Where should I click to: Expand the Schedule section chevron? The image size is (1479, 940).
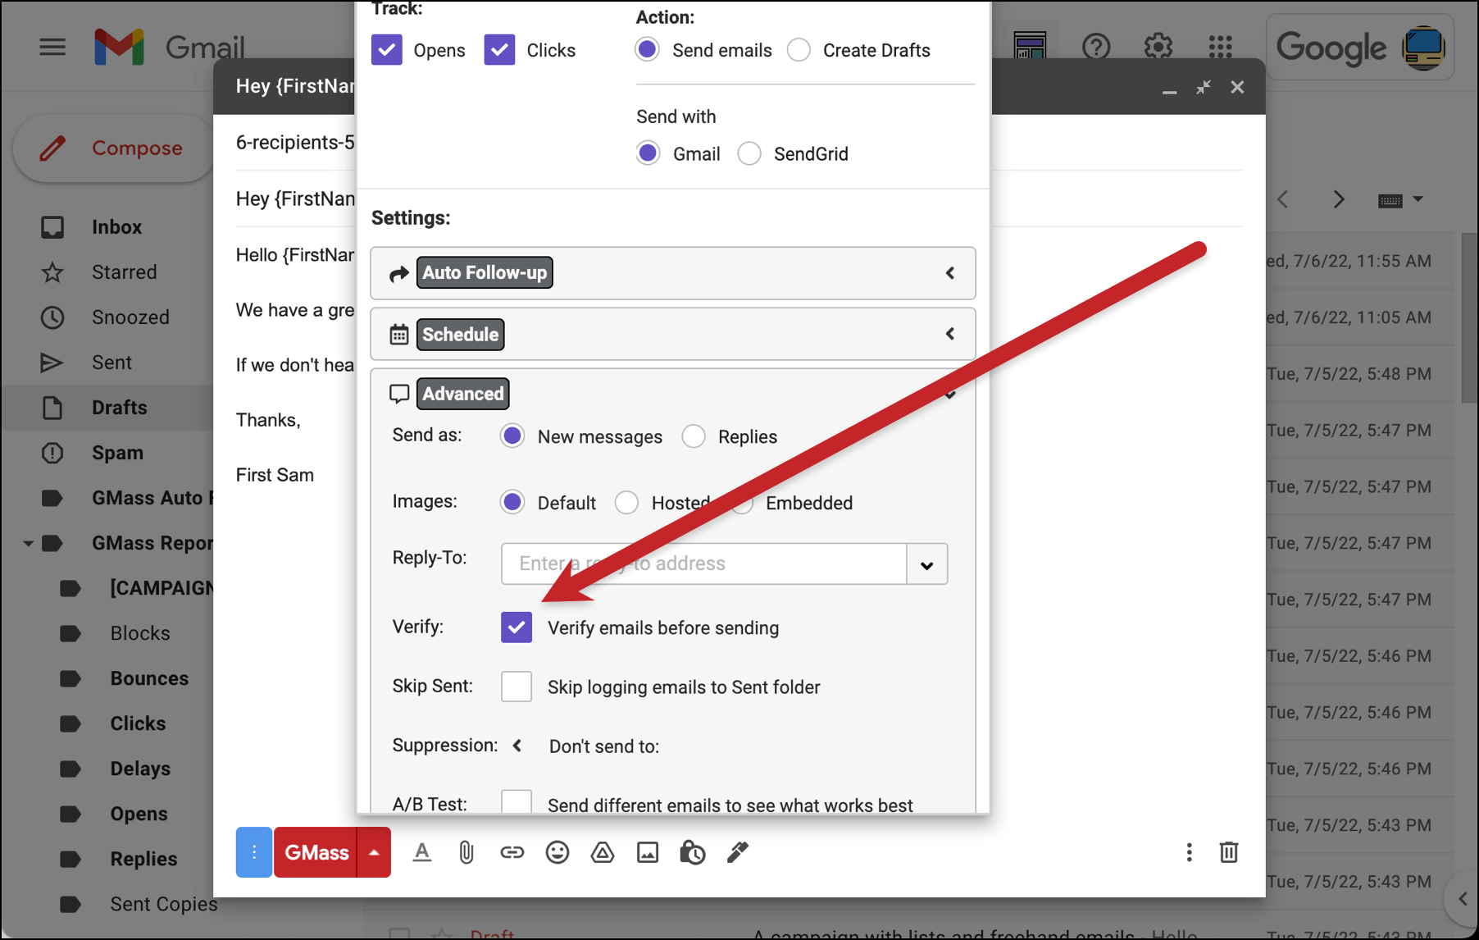tap(950, 334)
